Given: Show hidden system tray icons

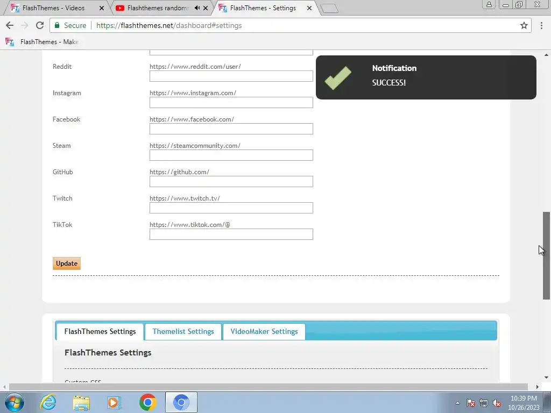Looking at the screenshot, I should [x=457, y=403].
